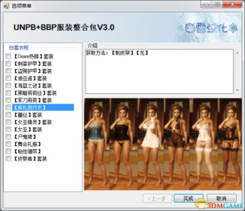Select the 【黑暗莉莉丝】套装 checkbox
The width and height of the screenshot is (245, 211).
tap(8, 93)
